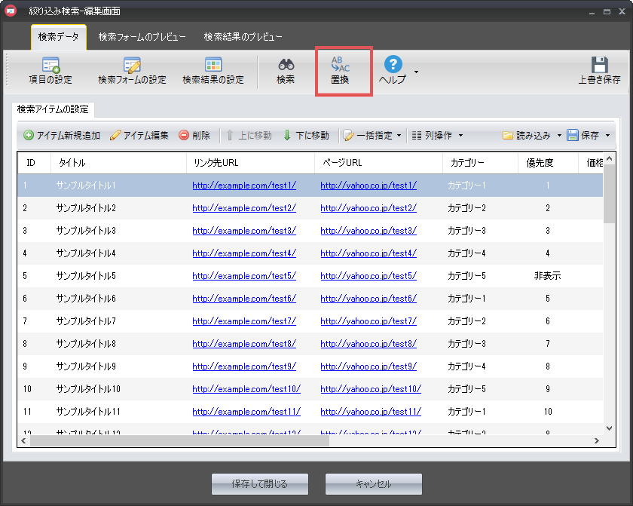This screenshot has height=506, width=633.
Task: Click 上書き保存 overwrite save icon
Action: click(x=599, y=71)
